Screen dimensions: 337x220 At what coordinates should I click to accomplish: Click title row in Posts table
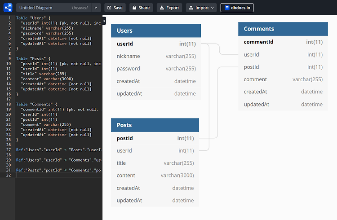155,163
